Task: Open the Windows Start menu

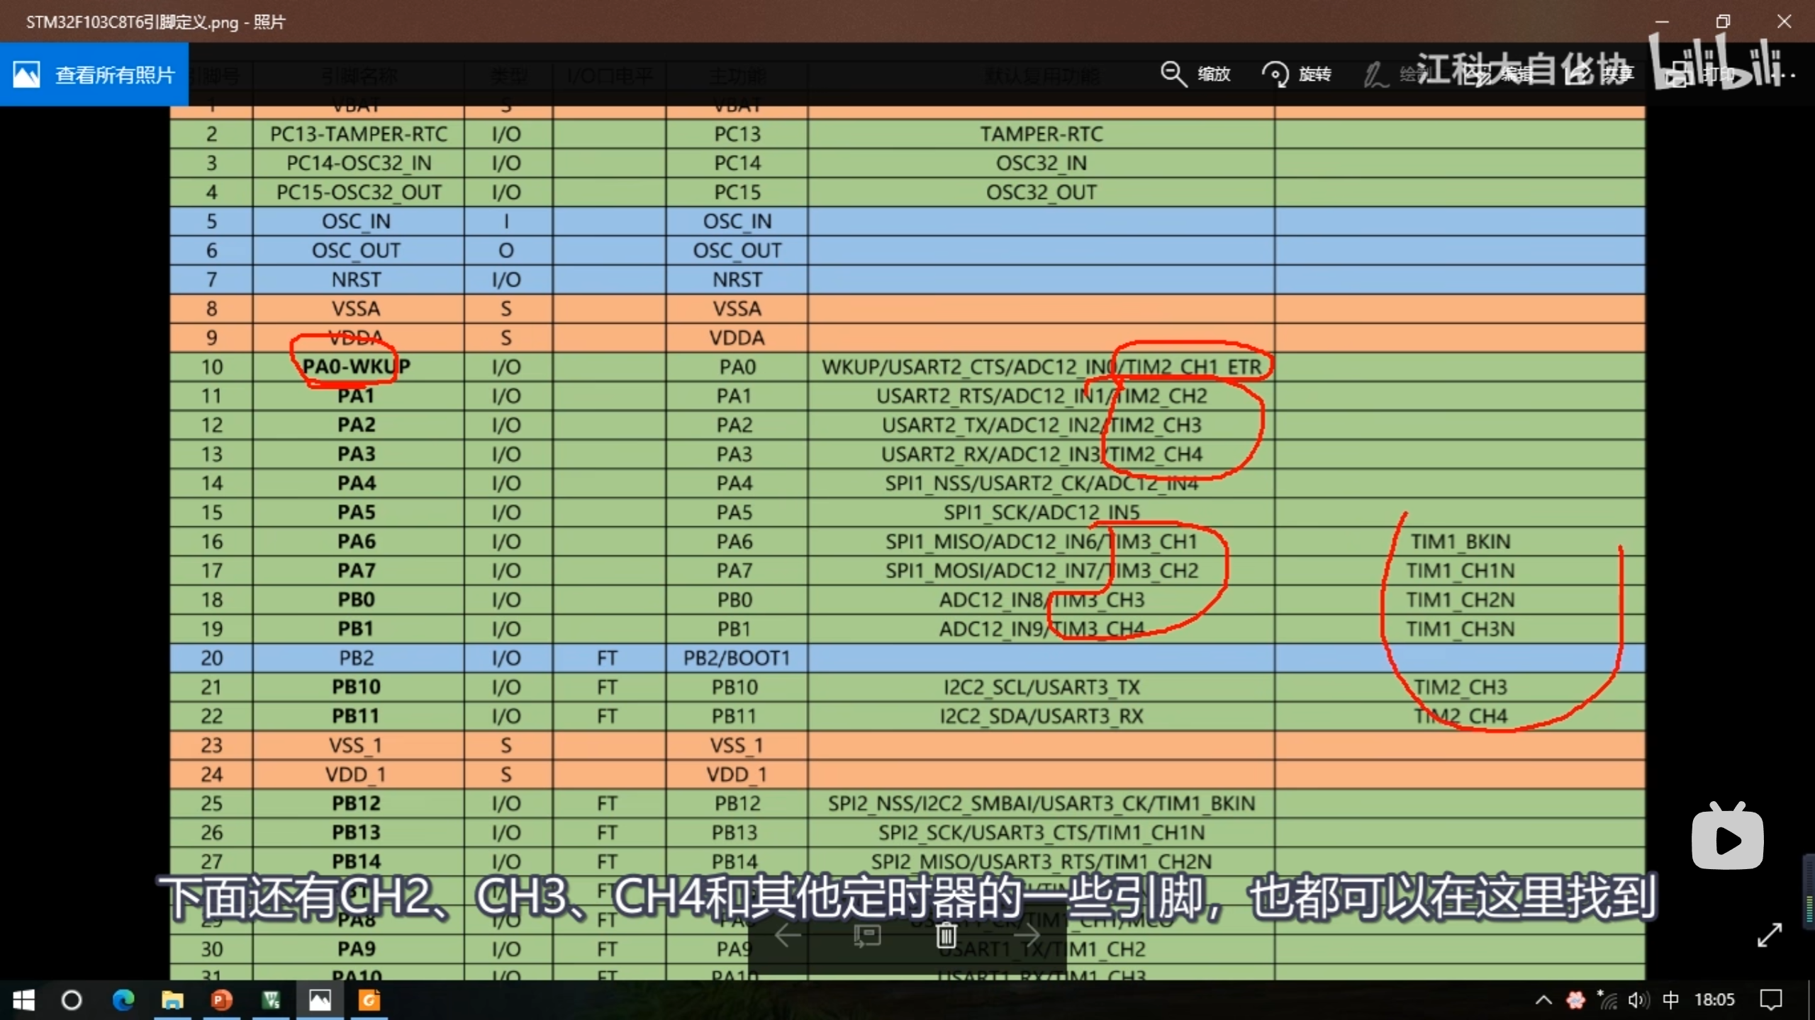Action: click(23, 1000)
